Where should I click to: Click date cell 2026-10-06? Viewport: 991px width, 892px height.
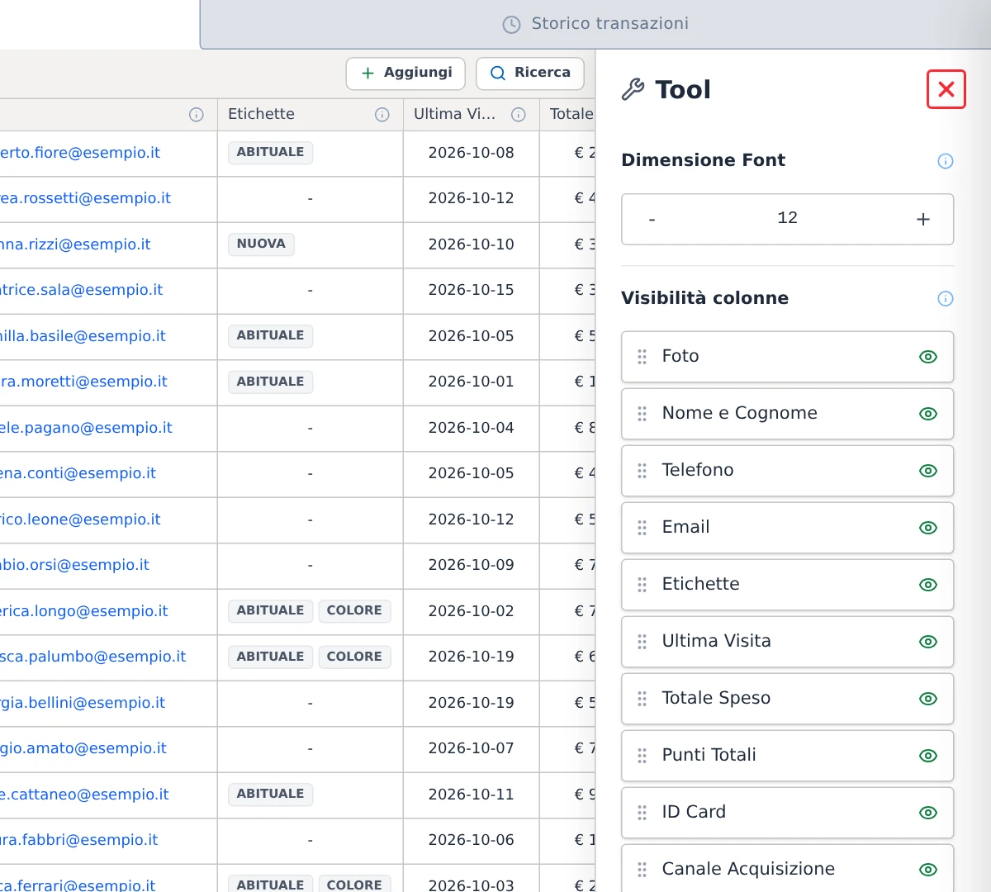[x=471, y=840]
